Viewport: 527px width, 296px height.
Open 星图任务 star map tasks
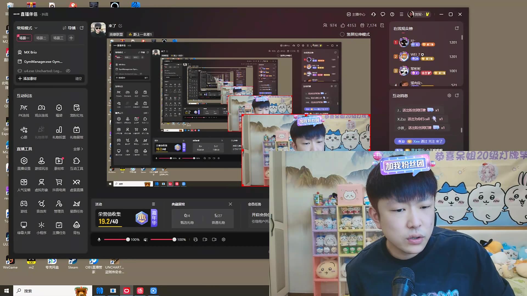[x=77, y=206]
